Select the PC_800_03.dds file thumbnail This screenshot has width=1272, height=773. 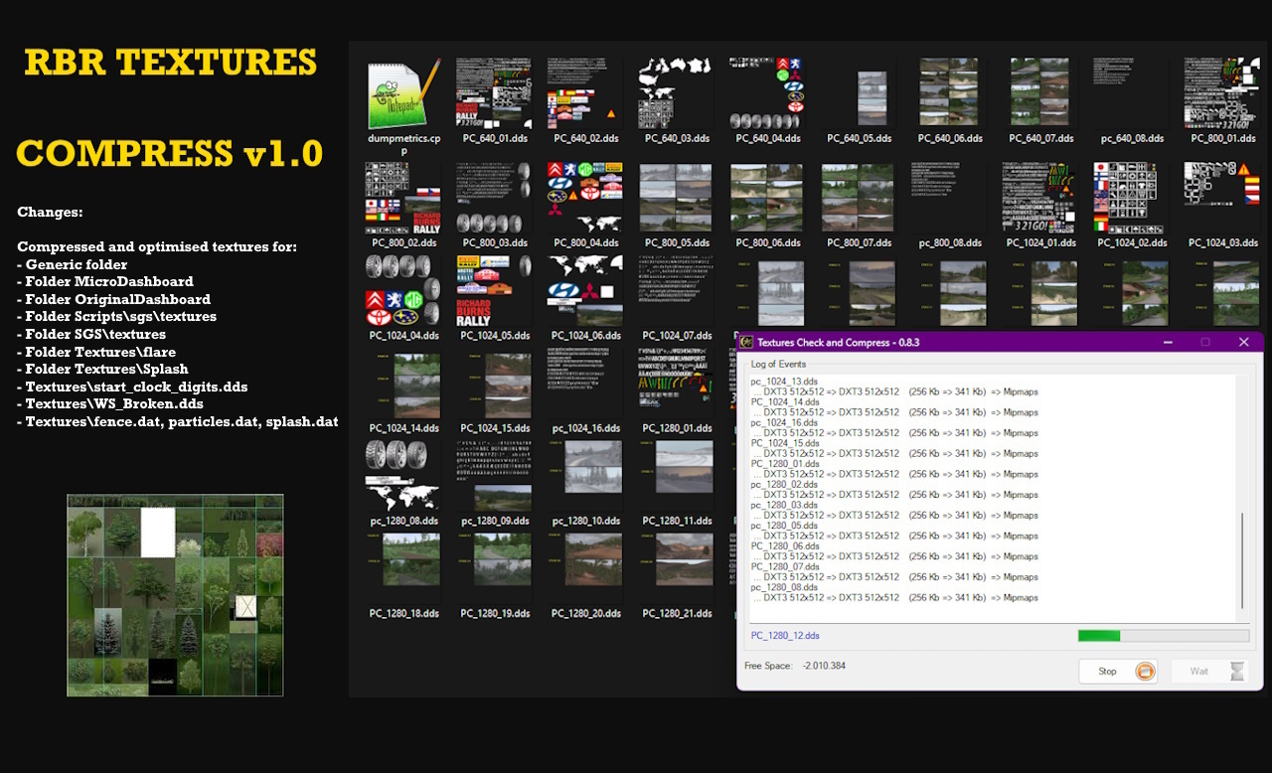(x=494, y=198)
